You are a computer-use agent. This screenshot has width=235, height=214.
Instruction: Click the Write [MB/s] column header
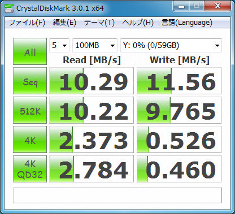tap(180, 60)
